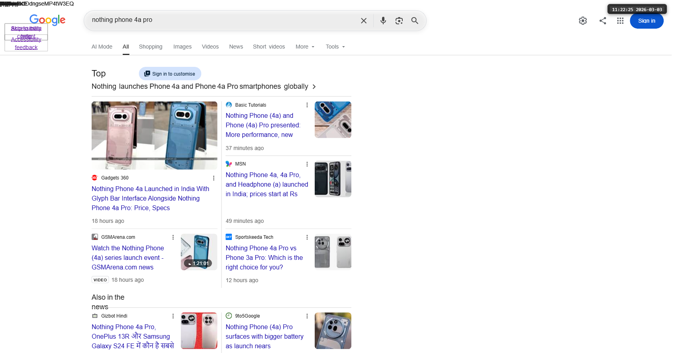Open Phone 4a Pro vs Phone 3a Pro article

coord(265,258)
